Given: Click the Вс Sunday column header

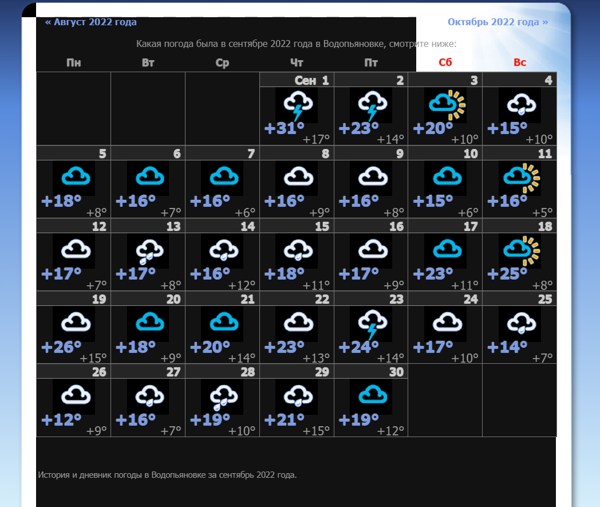Looking at the screenshot, I should point(520,62).
